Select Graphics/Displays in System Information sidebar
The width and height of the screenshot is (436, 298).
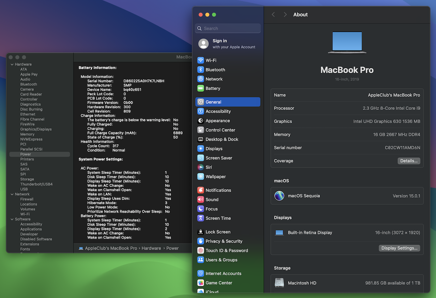tap(36, 129)
